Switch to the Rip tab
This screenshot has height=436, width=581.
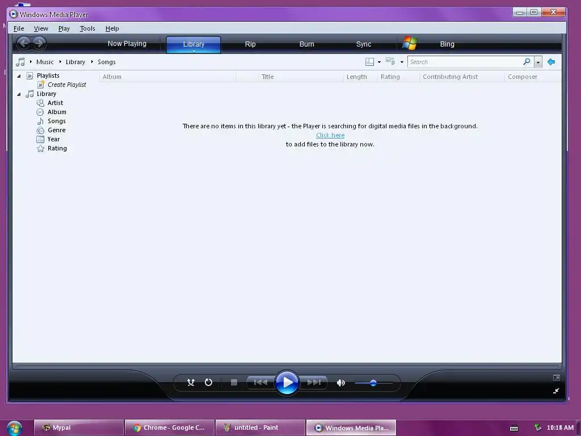[250, 44]
